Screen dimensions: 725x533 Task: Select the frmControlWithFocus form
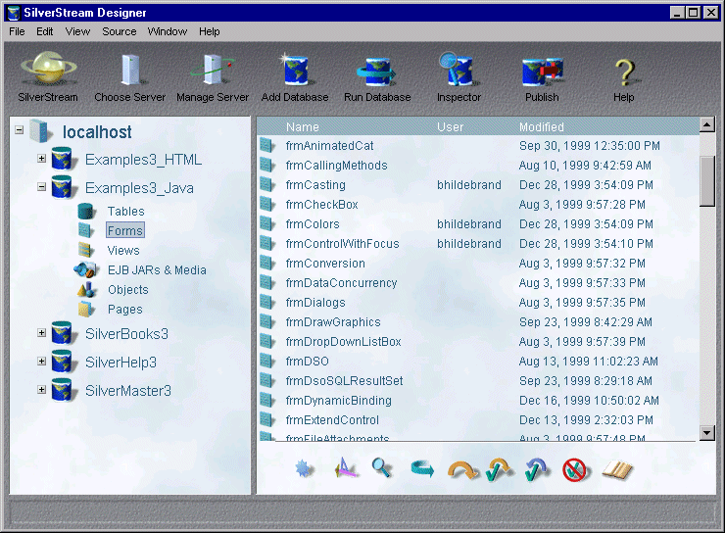(x=342, y=244)
